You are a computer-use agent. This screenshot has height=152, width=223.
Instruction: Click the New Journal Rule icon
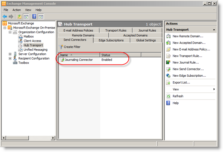coord(168,62)
